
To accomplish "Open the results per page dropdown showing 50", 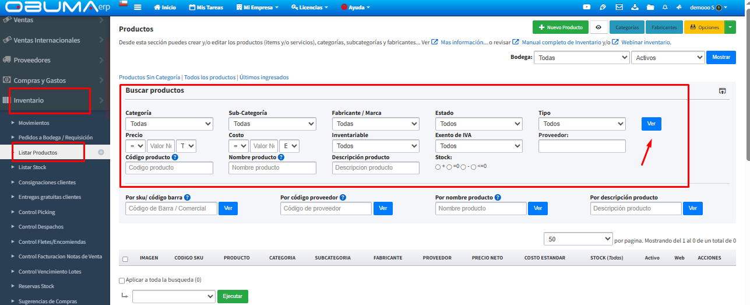I will (x=578, y=239).
